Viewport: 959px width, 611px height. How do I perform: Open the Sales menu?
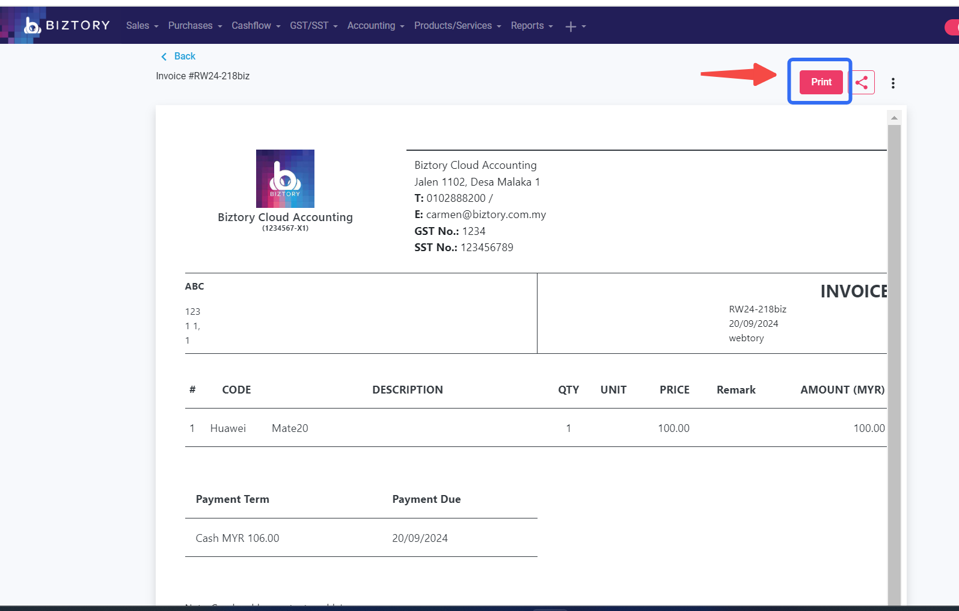pos(142,26)
